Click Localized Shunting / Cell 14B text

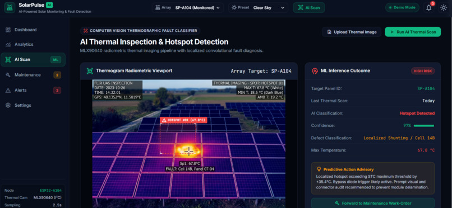click(x=399, y=138)
